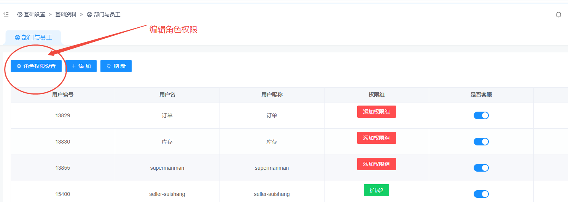Open the notification bell

[558, 14]
